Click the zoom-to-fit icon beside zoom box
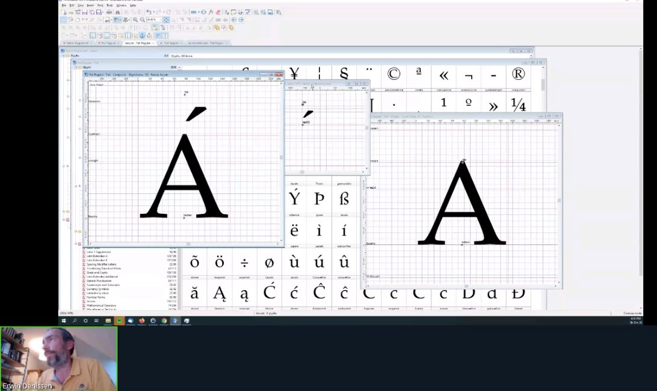Screen dimensions: 657x391 click(x=166, y=20)
